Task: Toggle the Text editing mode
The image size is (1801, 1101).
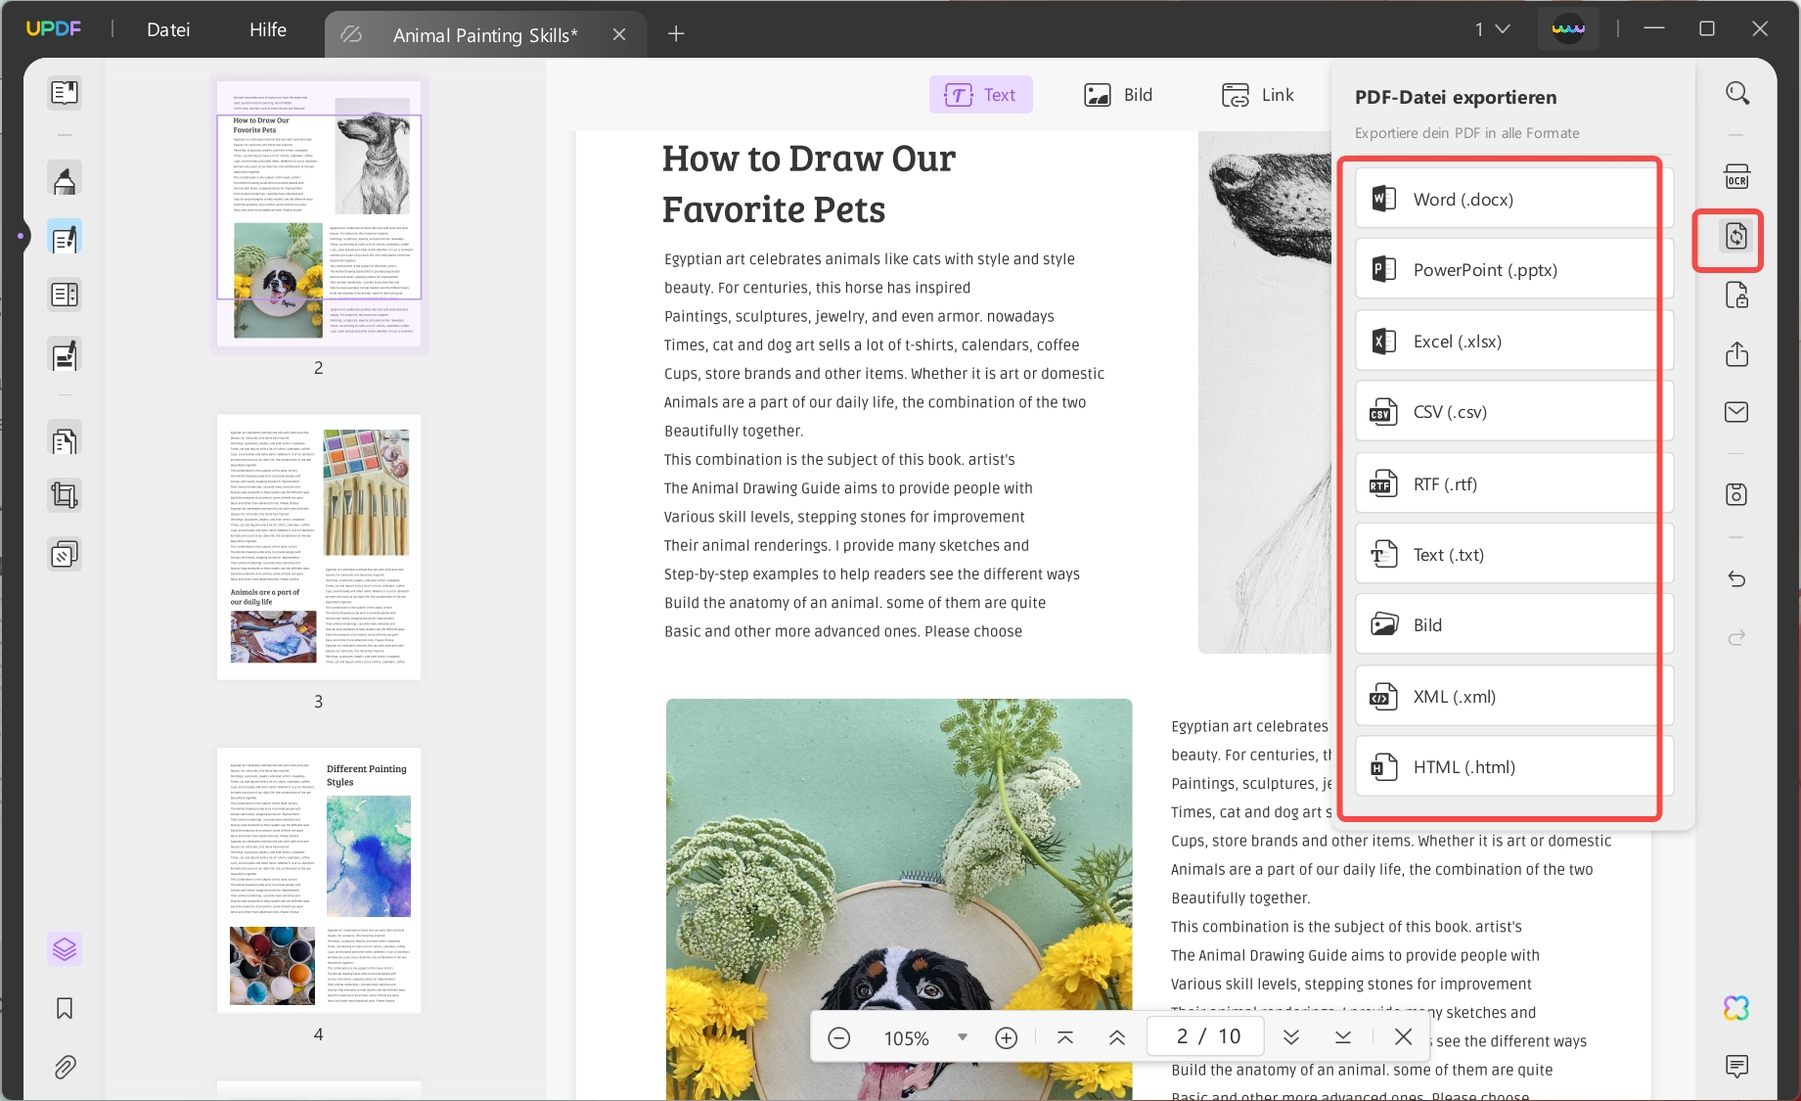Action: (980, 95)
